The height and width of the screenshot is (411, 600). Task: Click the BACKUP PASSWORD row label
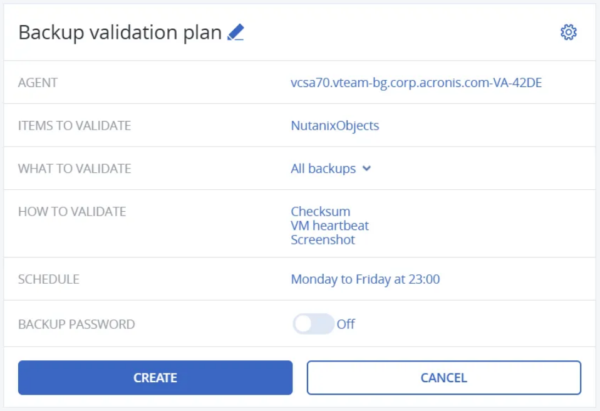(76, 324)
